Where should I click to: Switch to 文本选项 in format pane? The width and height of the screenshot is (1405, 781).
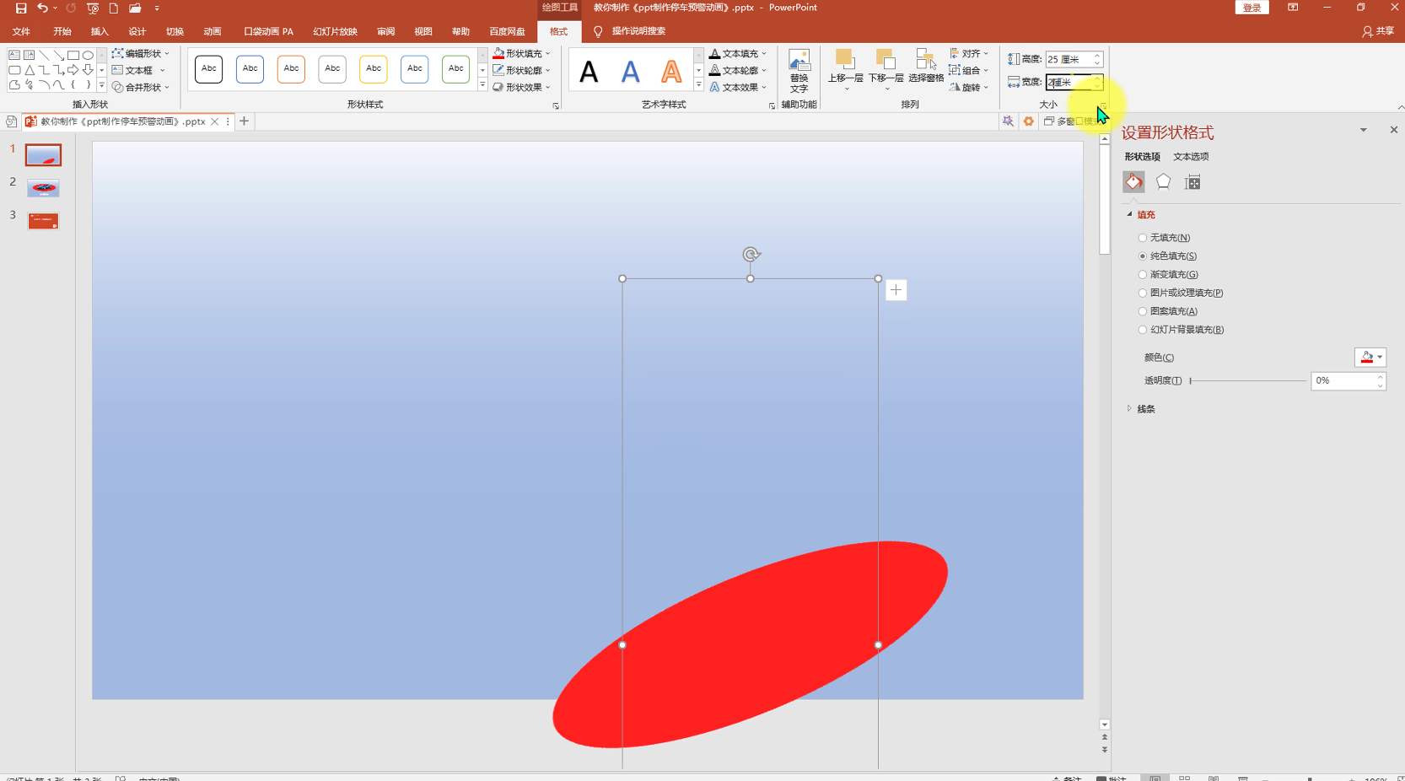1191,157
